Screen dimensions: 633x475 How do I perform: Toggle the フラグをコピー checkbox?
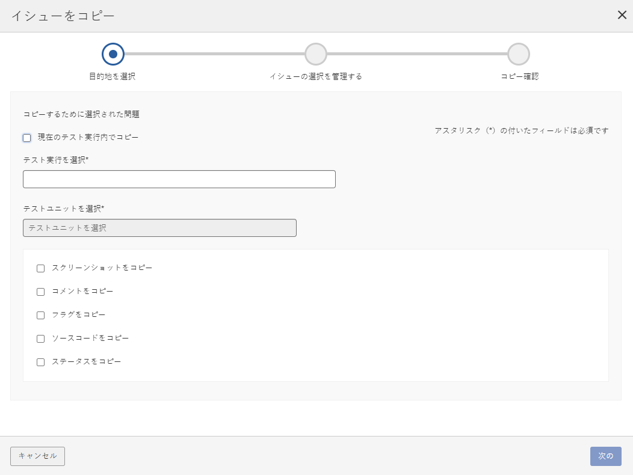coord(41,315)
